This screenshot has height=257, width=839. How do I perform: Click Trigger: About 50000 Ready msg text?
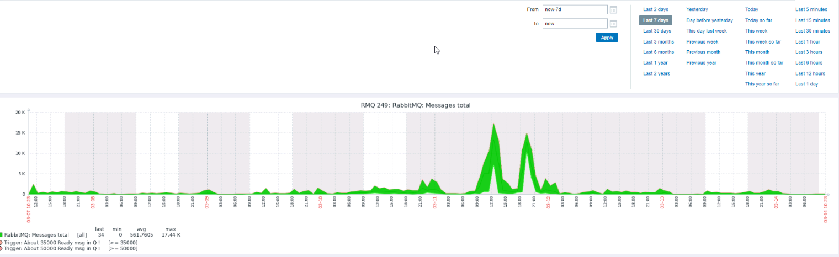52,249
